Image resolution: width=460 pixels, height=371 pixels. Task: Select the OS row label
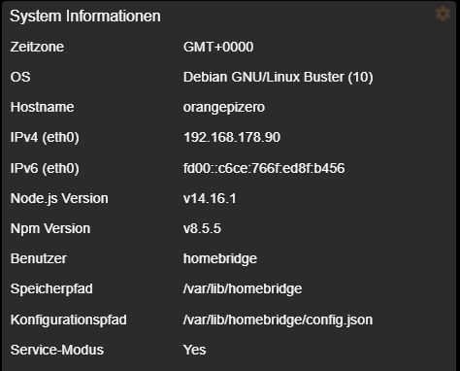point(20,77)
